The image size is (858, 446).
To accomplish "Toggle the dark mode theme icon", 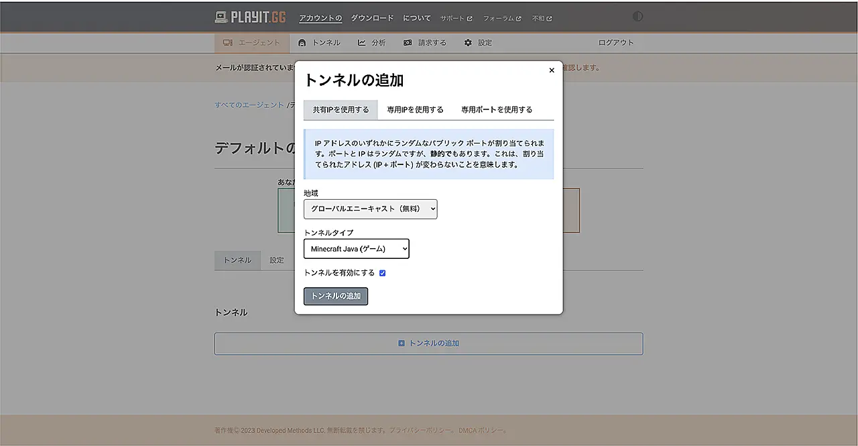I will click(637, 17).
